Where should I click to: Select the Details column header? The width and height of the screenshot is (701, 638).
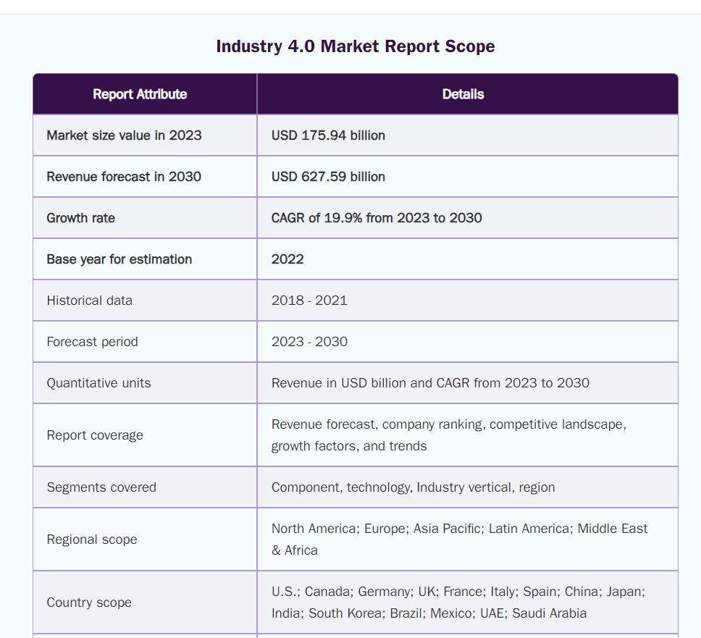point(463,94)
